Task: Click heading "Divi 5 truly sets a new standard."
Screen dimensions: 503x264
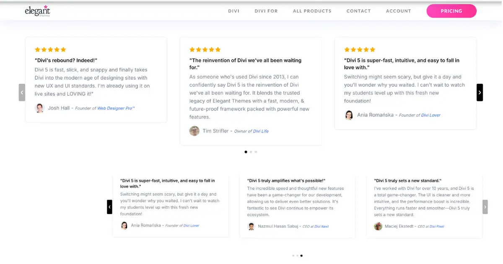Action: click(407, 181)
